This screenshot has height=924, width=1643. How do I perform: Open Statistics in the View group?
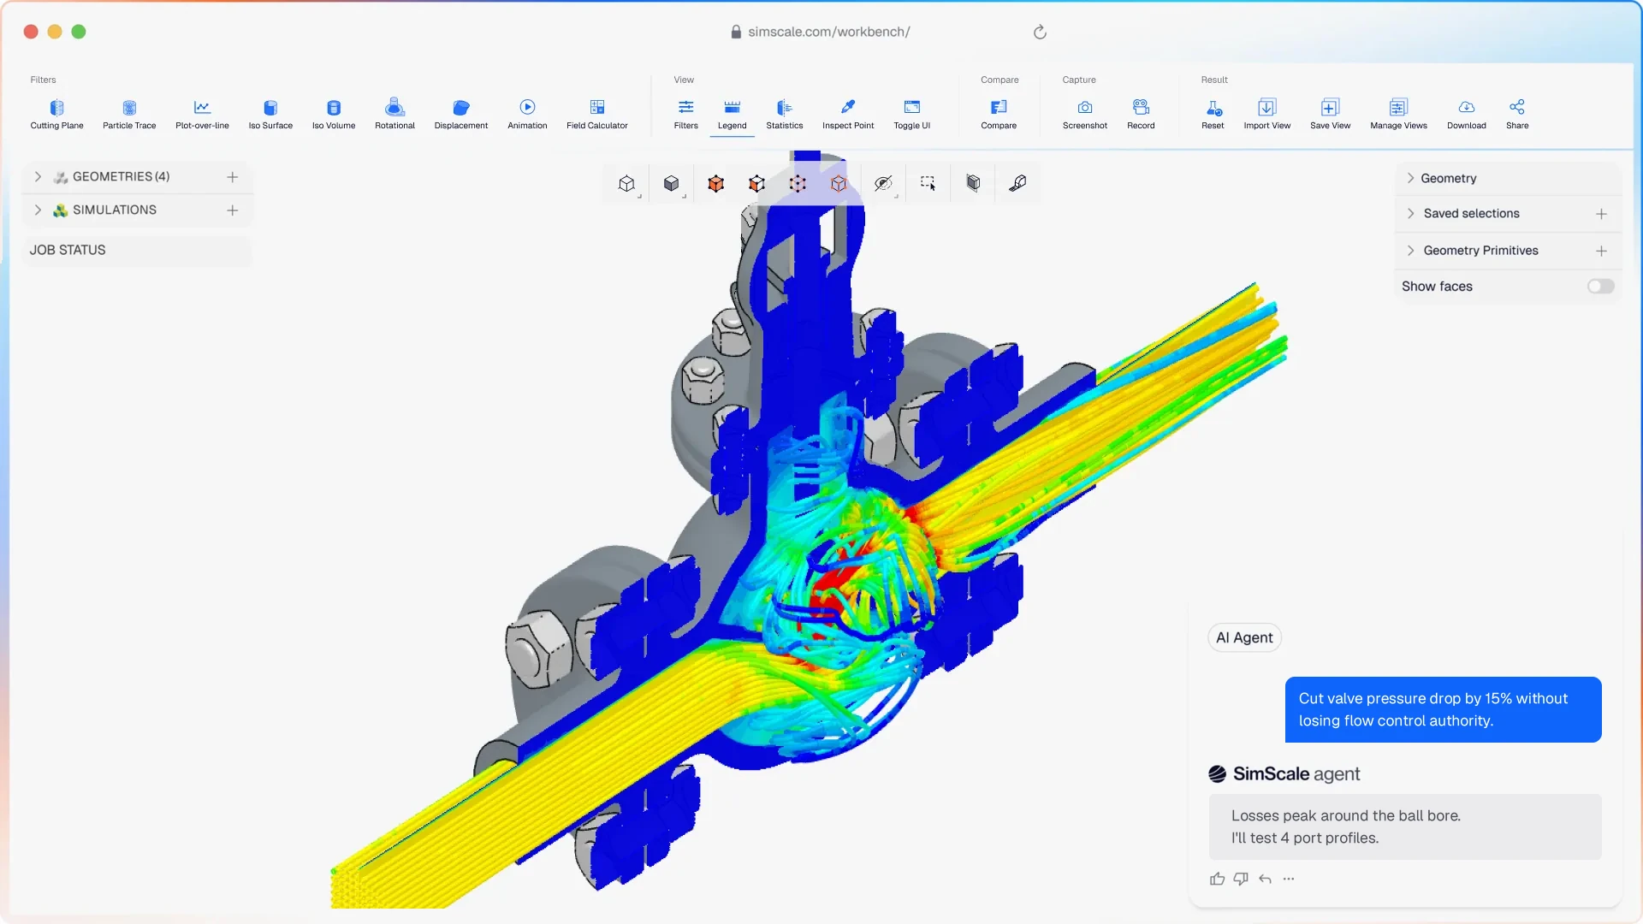coord(785,114)
